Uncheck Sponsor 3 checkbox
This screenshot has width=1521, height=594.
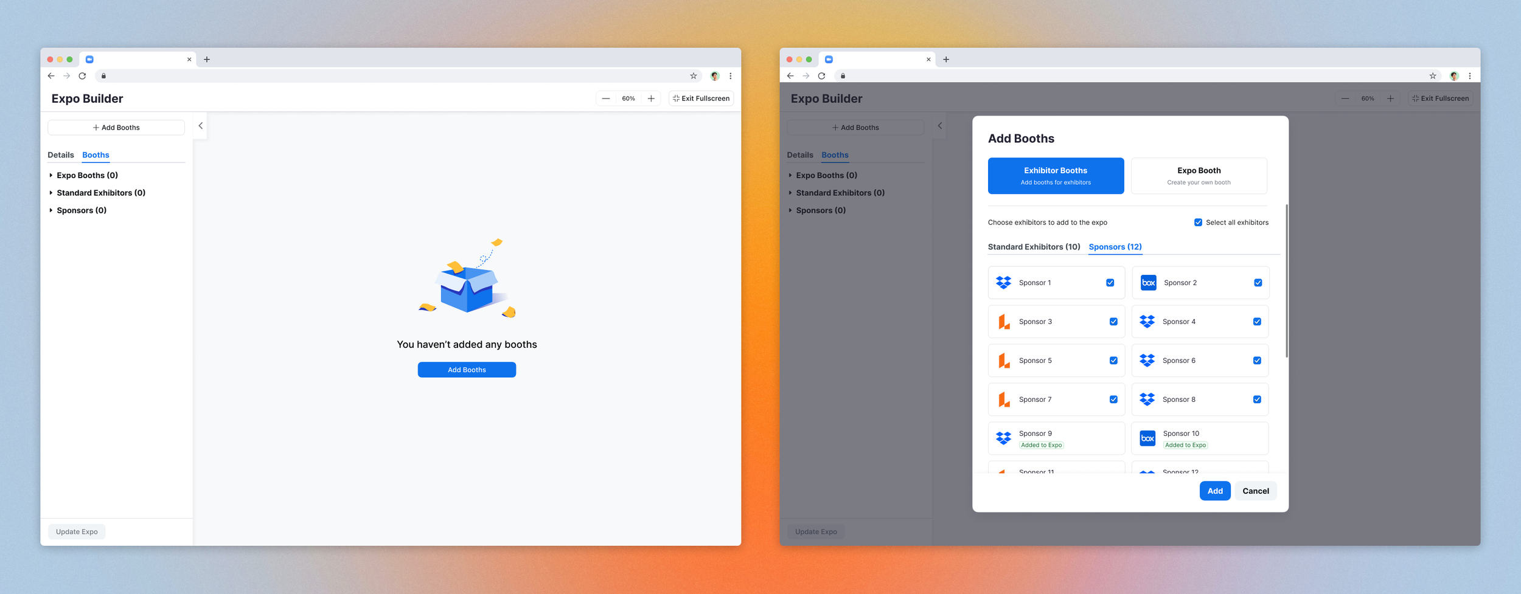[1113, 322]
